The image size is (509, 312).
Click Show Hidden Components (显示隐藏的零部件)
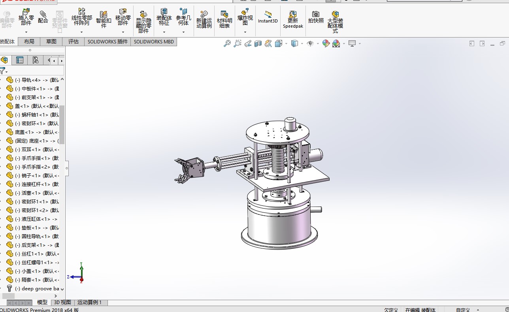click(143, 22)
